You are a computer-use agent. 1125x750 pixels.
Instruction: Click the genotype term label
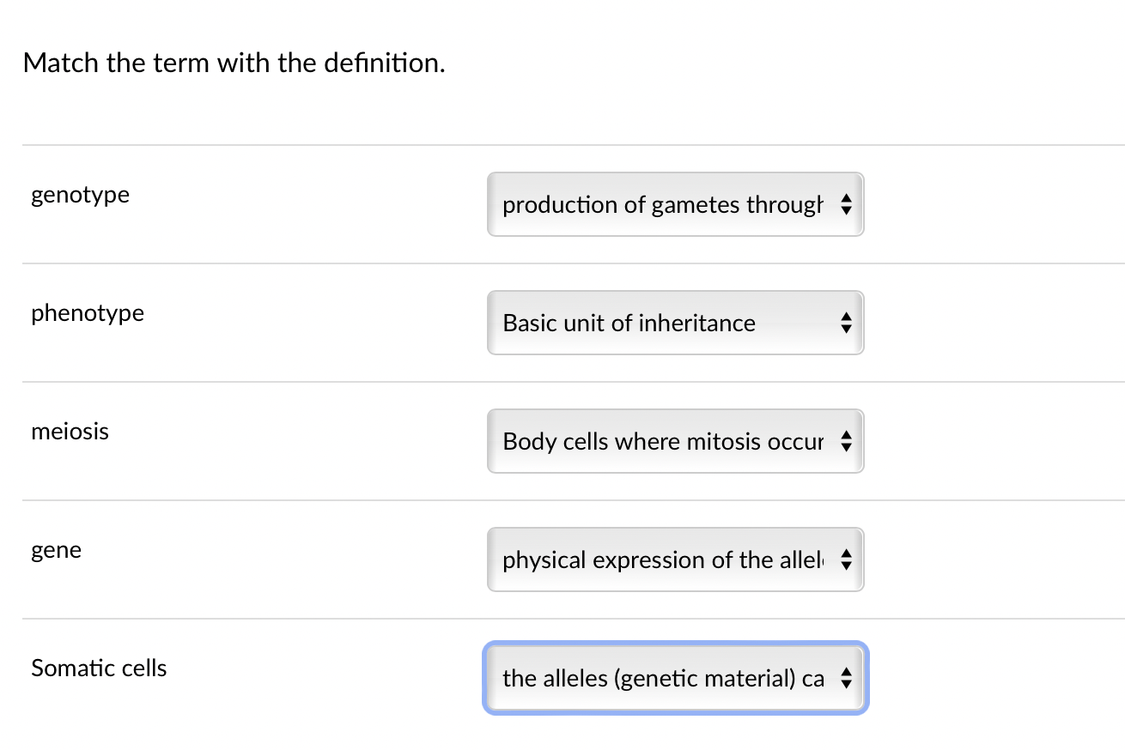(80, 195)
